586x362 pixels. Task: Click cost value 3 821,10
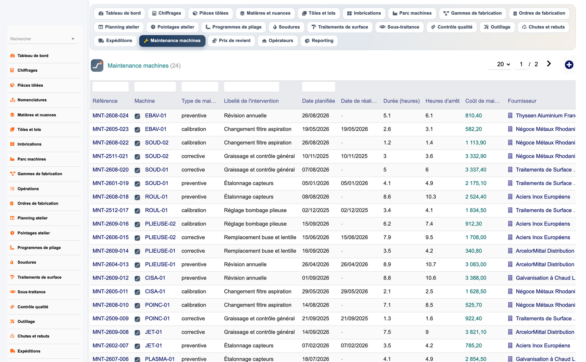point(476,332)
